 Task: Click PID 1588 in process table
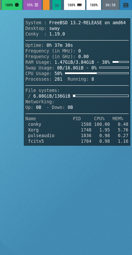[x=86, y=125]
